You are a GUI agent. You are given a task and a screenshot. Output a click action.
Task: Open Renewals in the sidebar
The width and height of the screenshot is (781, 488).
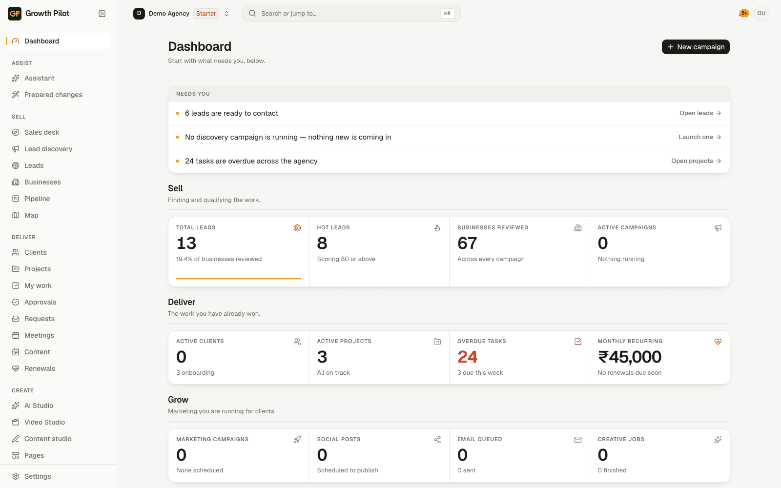[58, 368]
